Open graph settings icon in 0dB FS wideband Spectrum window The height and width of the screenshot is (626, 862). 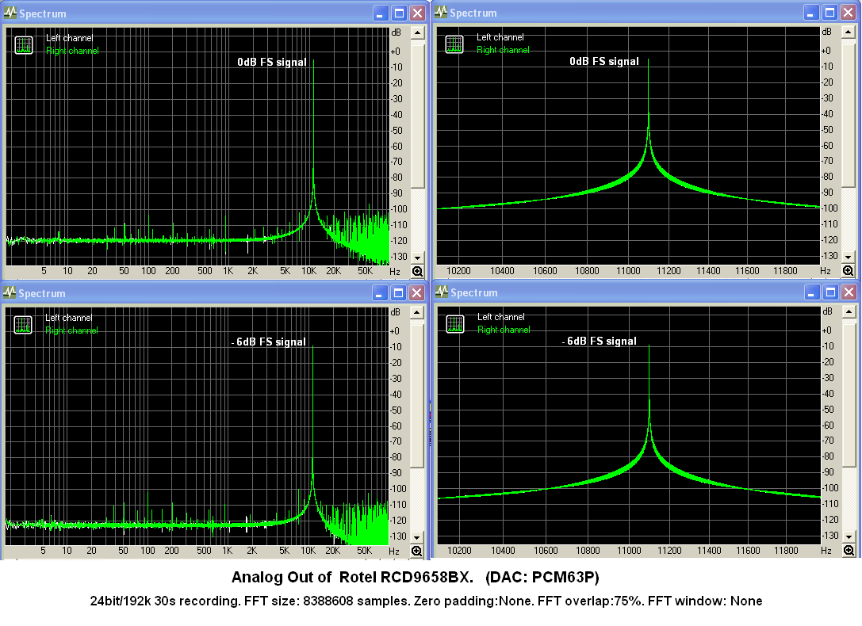(x=24, y=45)
